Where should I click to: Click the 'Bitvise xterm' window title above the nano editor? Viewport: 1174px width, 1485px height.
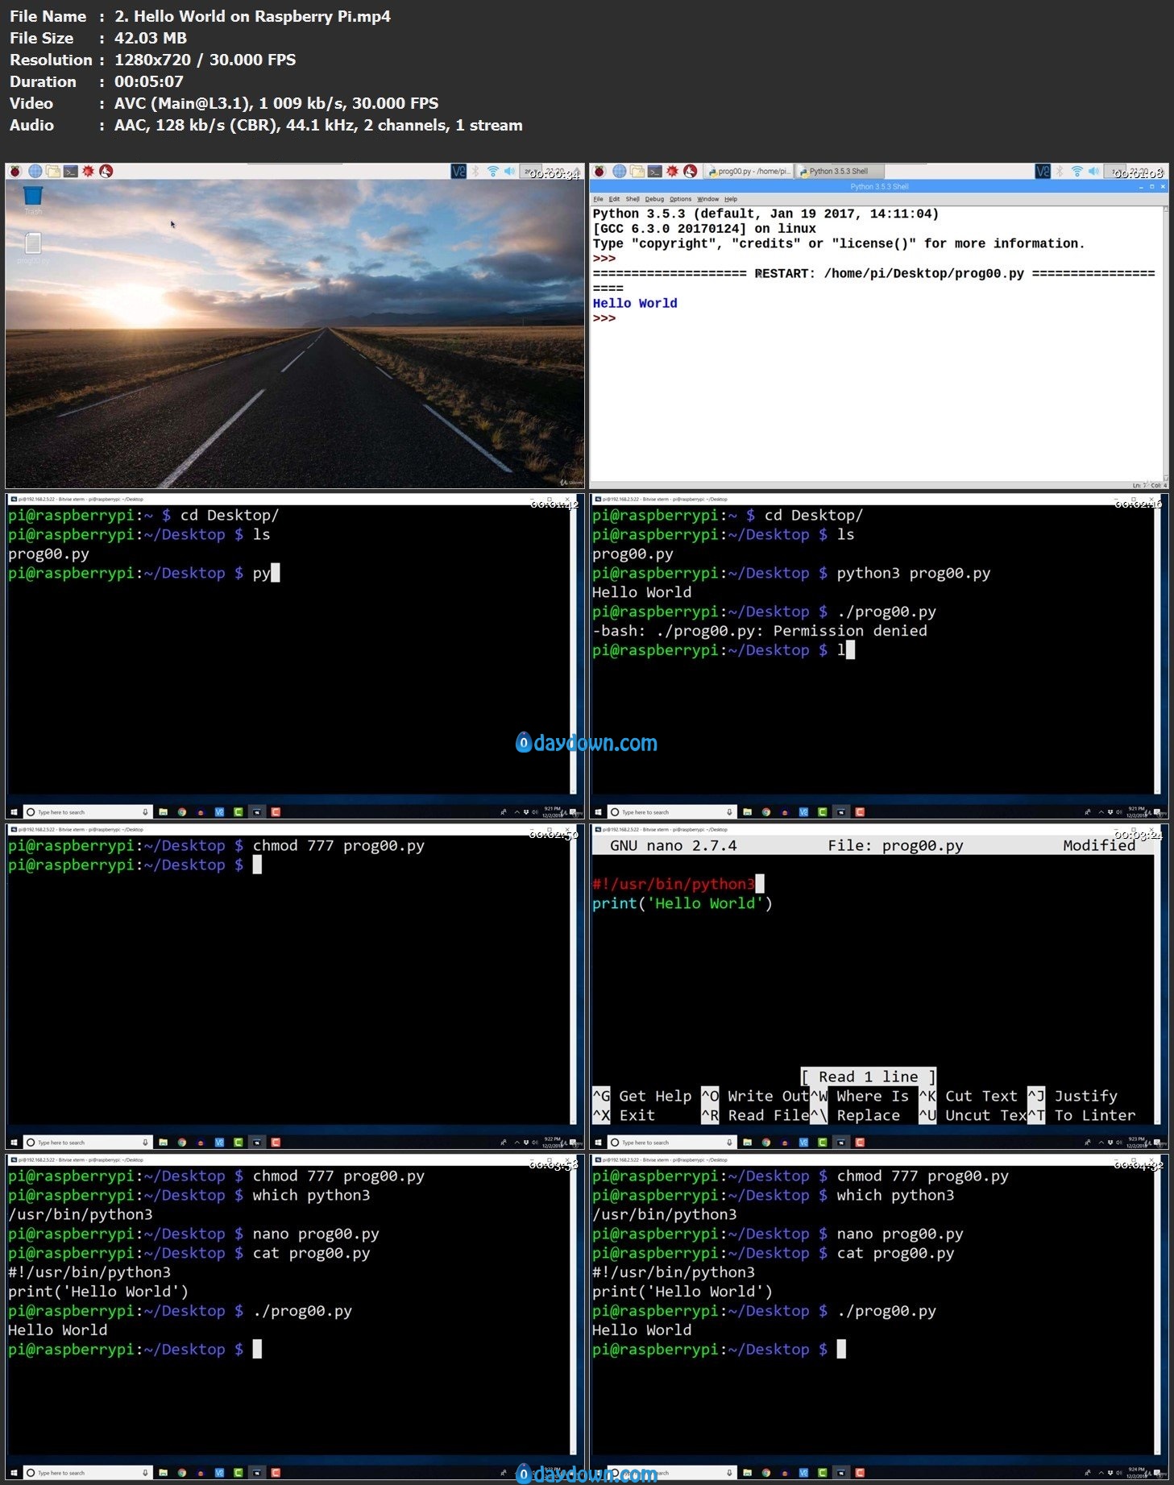(x=666, y=829)
